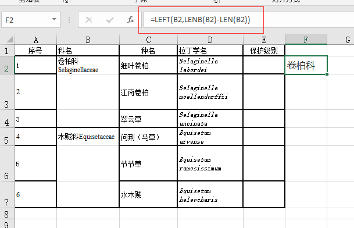Viewport: 354px width, 228px height.
Task: Select cell containing 细叶卷柏
Action: 148,65
